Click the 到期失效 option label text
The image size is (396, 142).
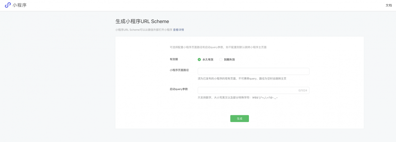pos(229,60)
